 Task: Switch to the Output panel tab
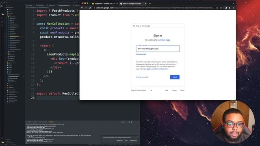(35, 122)
